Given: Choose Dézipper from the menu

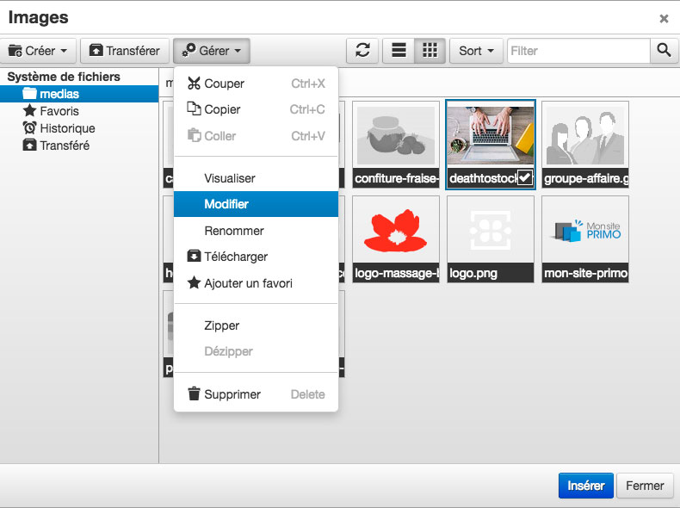Looking at the screenshot, I should [x=256, y=351].
